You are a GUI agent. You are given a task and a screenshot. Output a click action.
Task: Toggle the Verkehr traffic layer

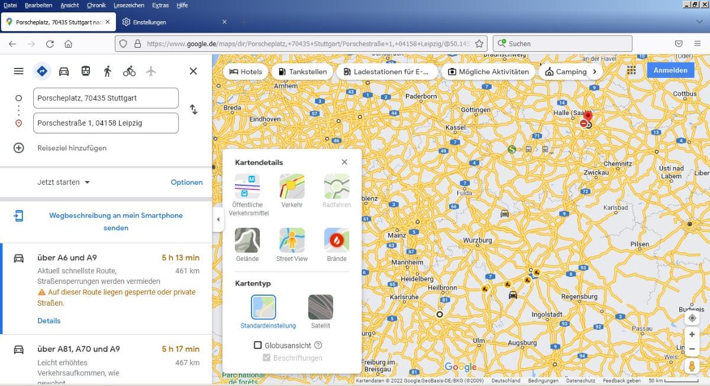(292, 187)
